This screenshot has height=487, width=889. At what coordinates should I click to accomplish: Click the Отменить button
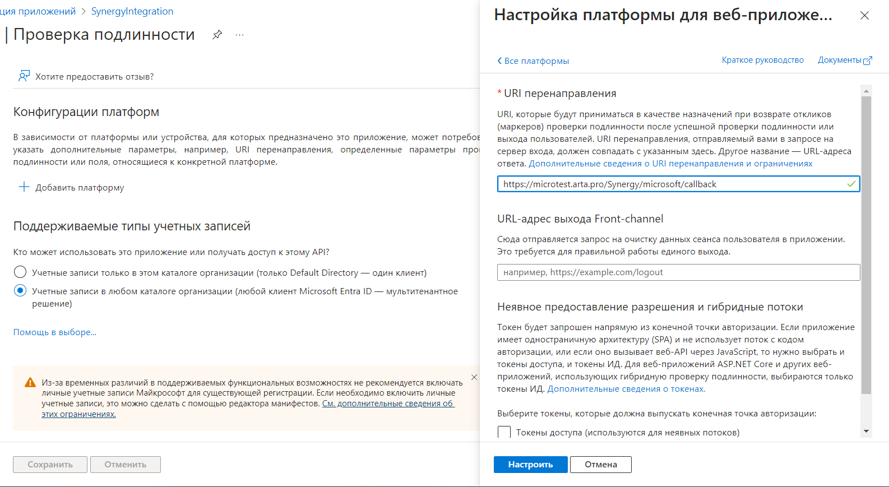[126, 465]
